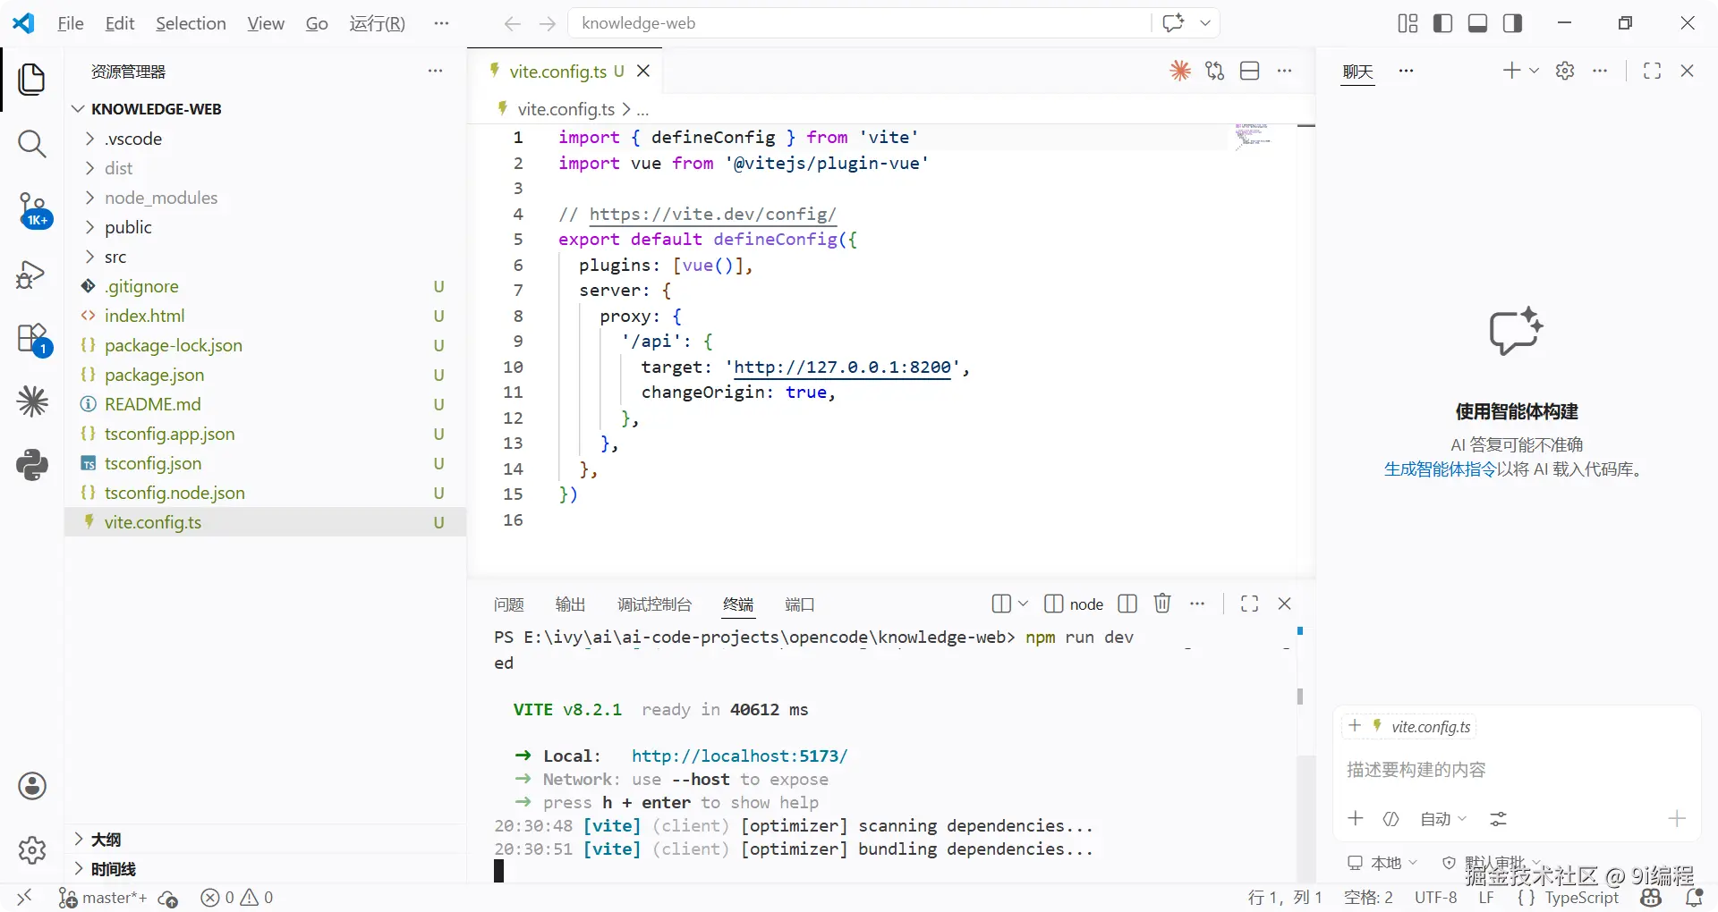The image size is (1718, 912).
Task: Click the orange starburst icon in editor toolbar
Action: (1180, 71)
